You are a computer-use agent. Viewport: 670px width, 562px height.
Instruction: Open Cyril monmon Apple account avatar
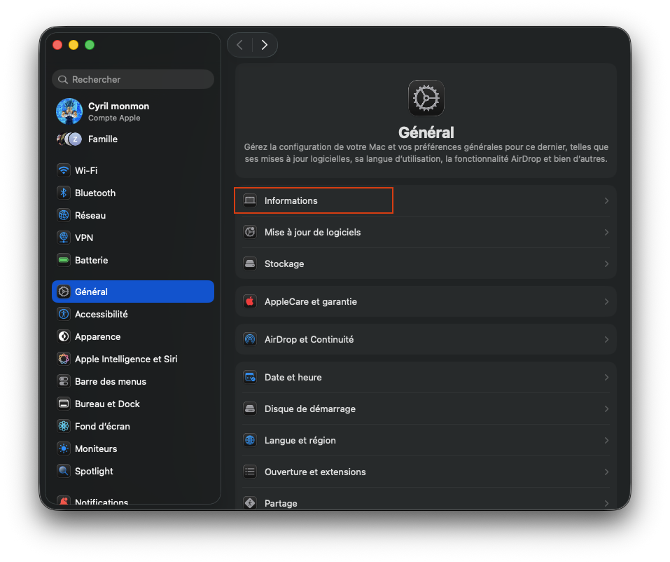pyautogui.click(x=69, y=111)
